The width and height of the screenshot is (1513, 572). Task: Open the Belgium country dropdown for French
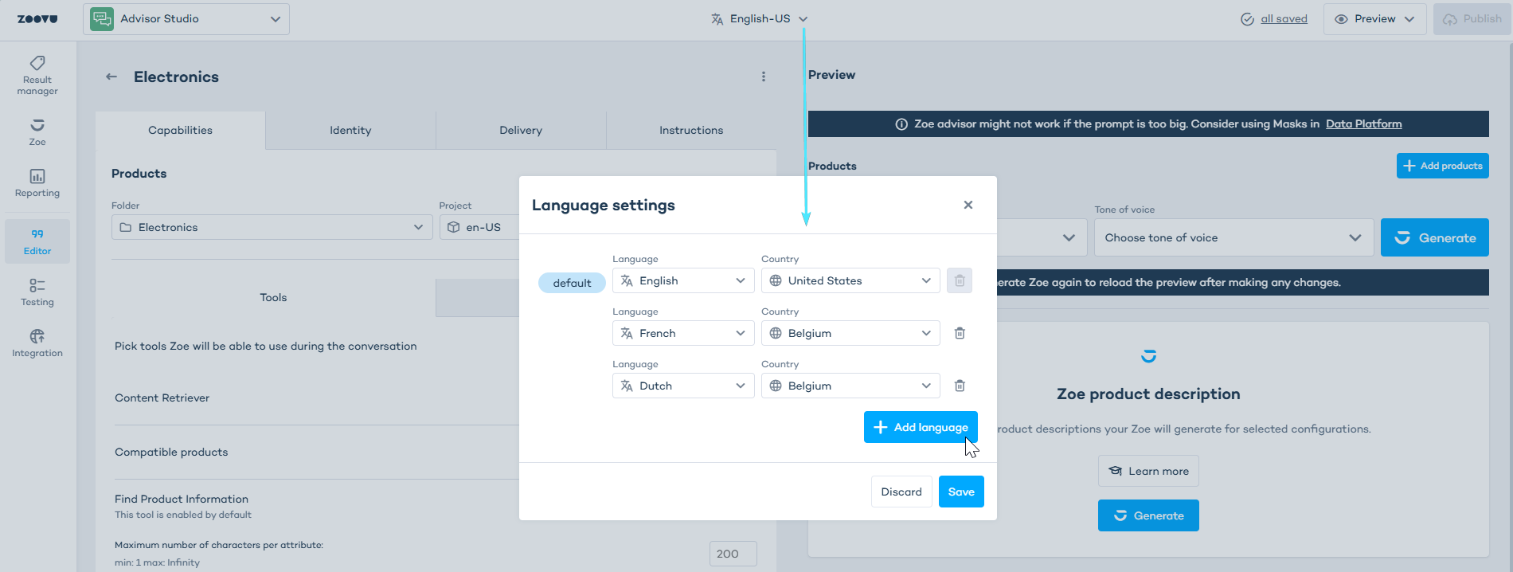[x=850, y=333]
